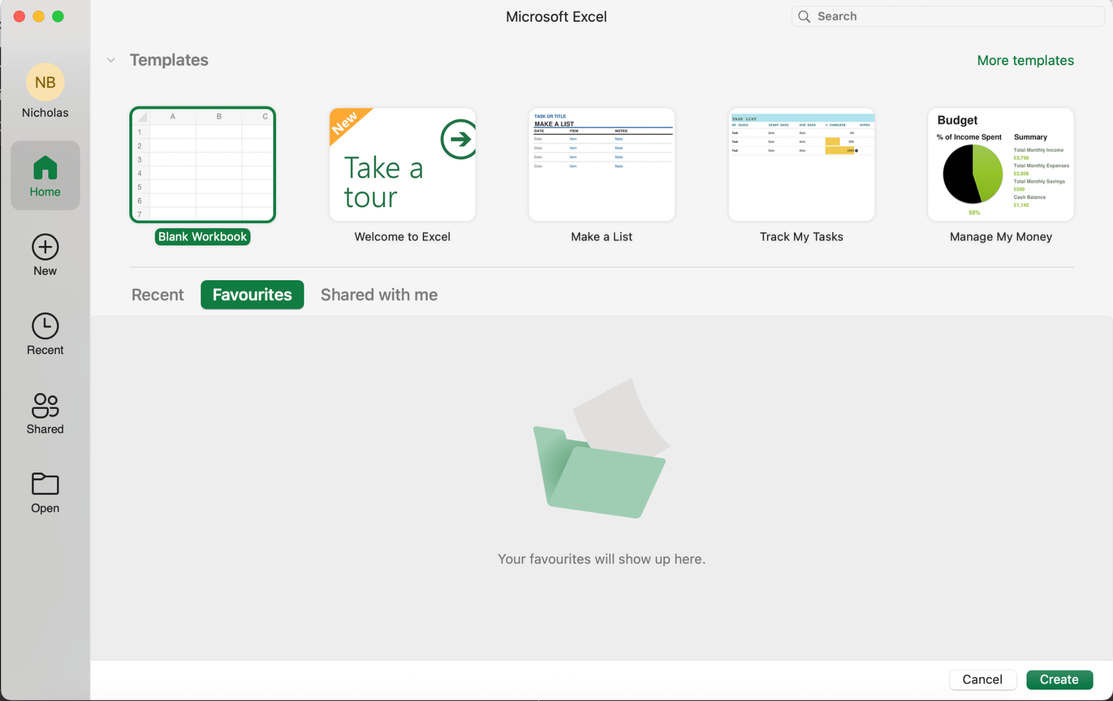Click the Open folder icon in sidebar
The image size is (1113, 701).
click(45, 484)
